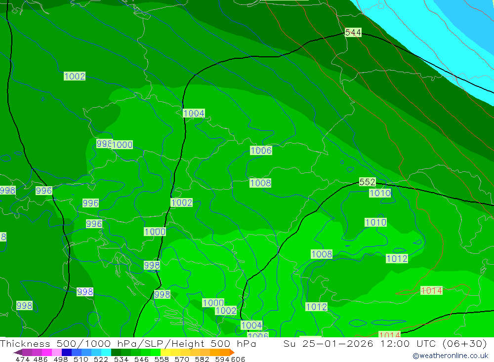
Task: Click the bright magenta legend swatch
Action: [46, 352]
